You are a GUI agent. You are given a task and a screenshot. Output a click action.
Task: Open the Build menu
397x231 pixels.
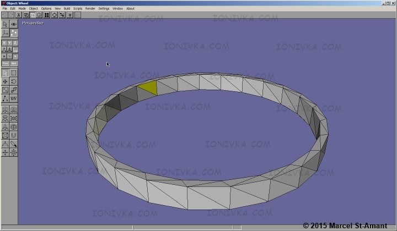[x=67, y=9]
